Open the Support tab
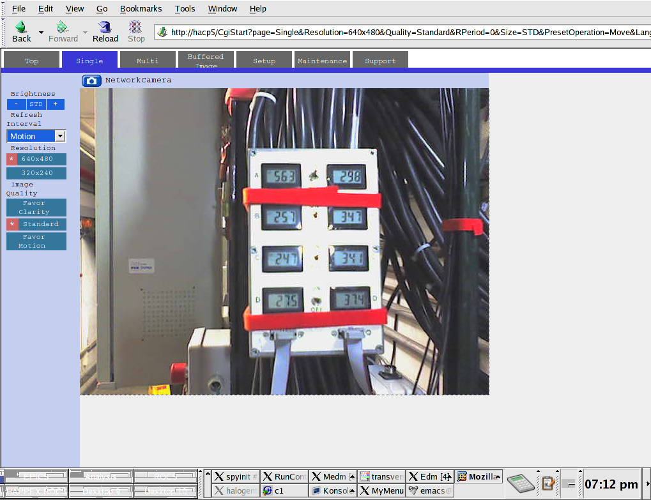 (x=380, y=60)
